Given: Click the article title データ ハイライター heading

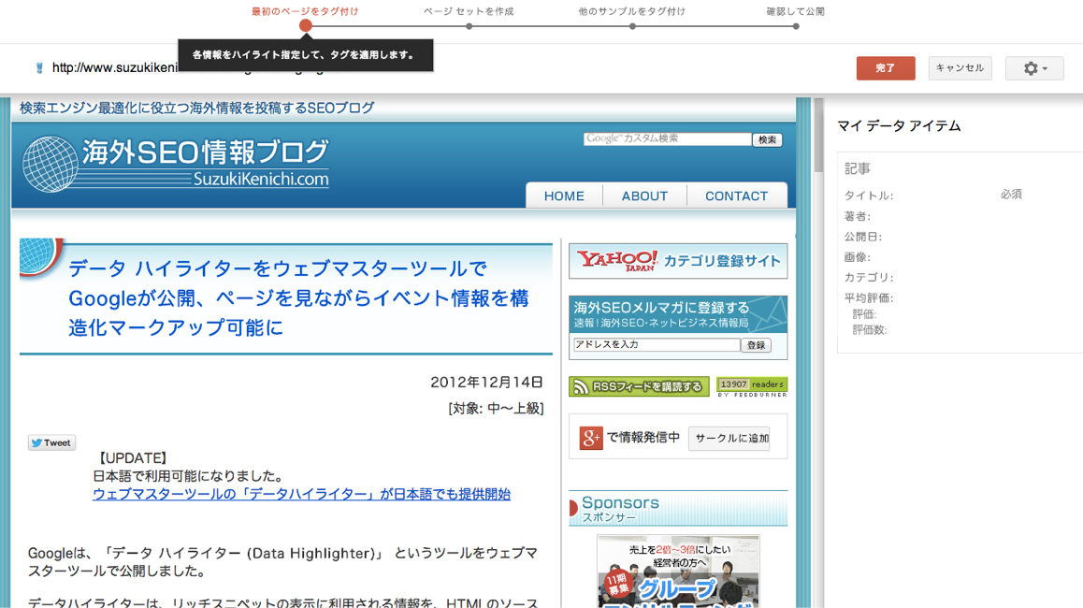Looking at the screenshot, I should coord(298,297).
